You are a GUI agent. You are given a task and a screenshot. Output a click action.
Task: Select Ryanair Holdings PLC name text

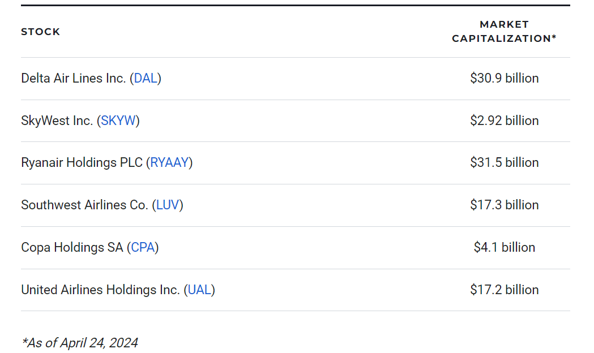(x=82, y=163)
